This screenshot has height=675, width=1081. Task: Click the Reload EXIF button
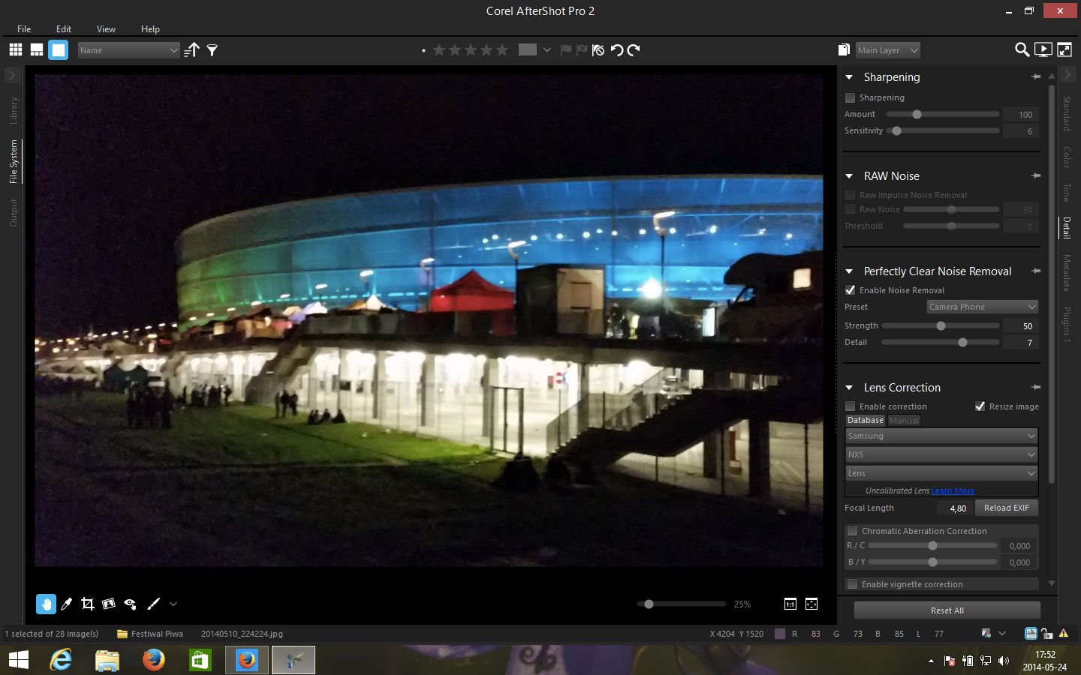pyautogui.click(x=1007, y=508)
